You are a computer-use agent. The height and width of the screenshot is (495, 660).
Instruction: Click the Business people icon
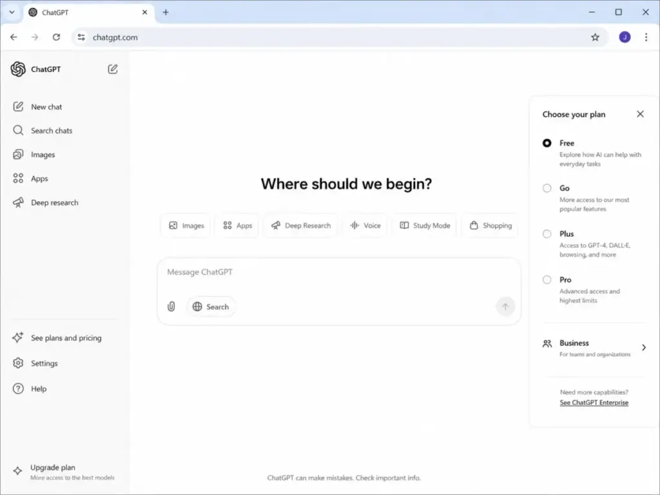(547, 344)
